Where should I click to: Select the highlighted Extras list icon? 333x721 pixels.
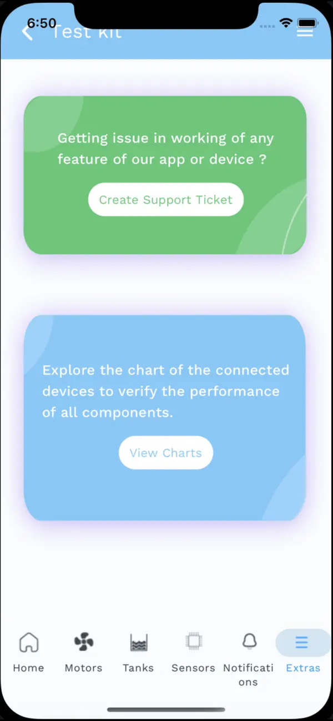pyautogui.click(x=302, y=643)
